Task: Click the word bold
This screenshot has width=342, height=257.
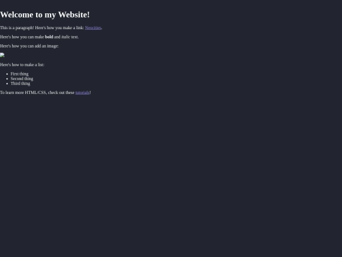Action: [x=49, y=37]
